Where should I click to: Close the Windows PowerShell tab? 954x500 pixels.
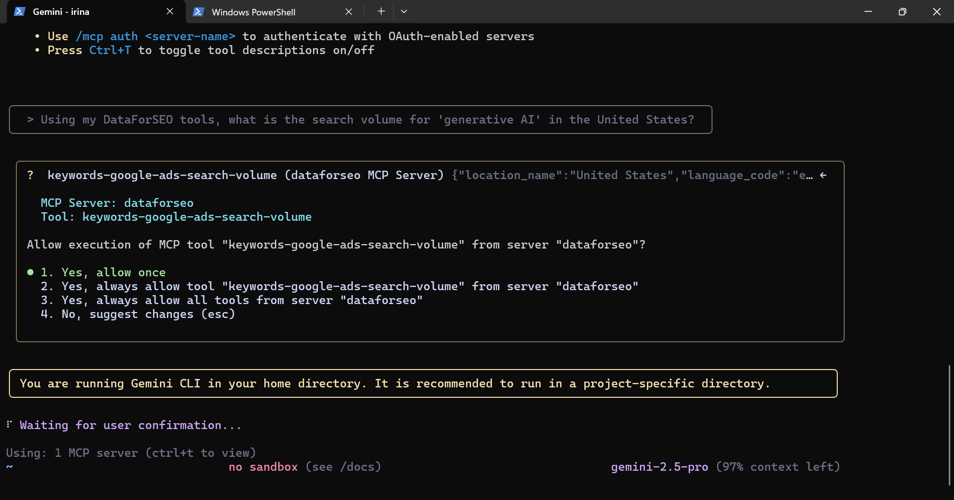point(349,11)
